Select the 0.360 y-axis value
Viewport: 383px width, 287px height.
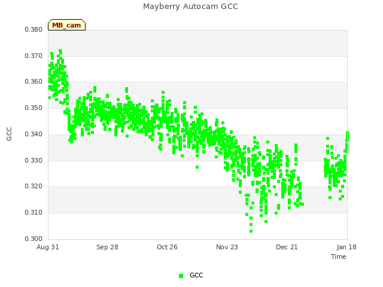(34, 81)
